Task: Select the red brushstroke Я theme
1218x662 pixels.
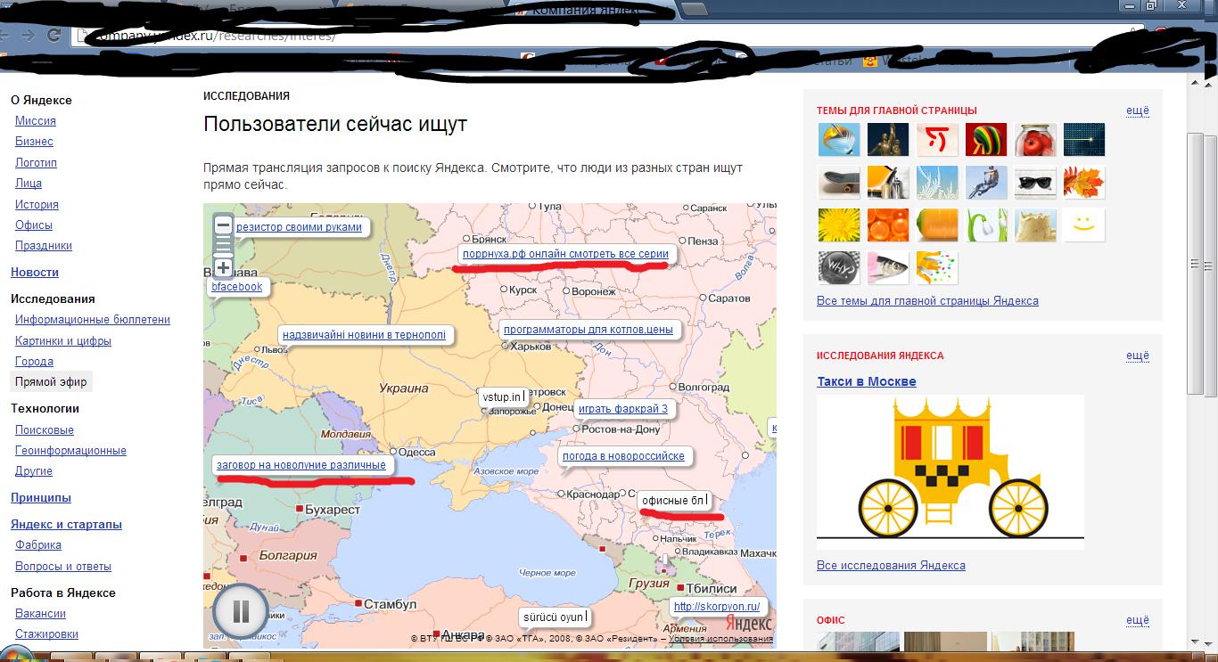Action: (937, 140)
